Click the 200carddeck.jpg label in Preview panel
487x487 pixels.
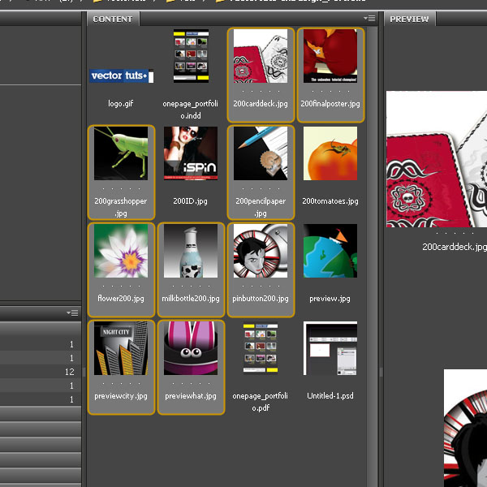point(455,247)
